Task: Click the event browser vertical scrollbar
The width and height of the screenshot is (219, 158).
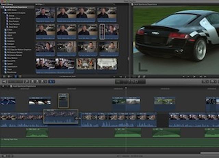Action: point(128,59)
